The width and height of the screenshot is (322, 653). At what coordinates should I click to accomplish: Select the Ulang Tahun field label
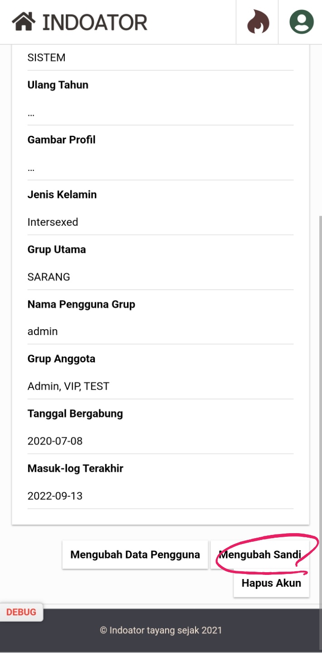click(x=58, y=85)
